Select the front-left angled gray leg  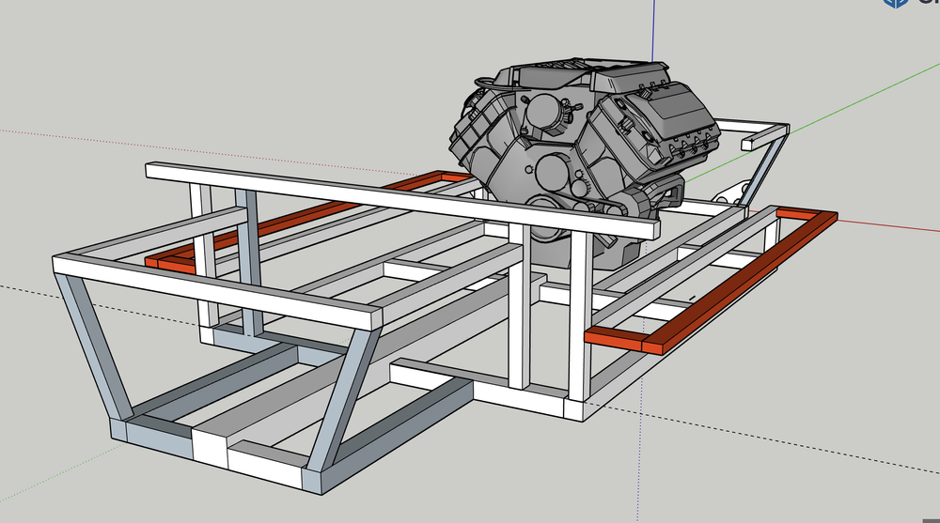(x=93, y=347)
